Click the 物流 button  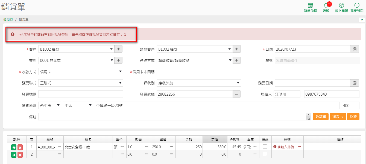pyautogui.click(x=353, y=117)
